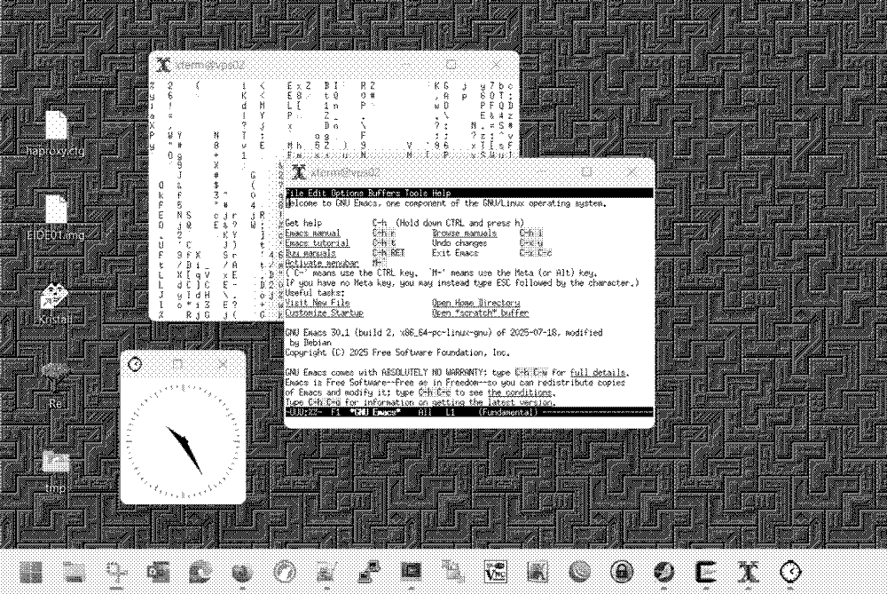
Task: Open the file manager icon in the taskbar
Action: [x=75, y=573]
